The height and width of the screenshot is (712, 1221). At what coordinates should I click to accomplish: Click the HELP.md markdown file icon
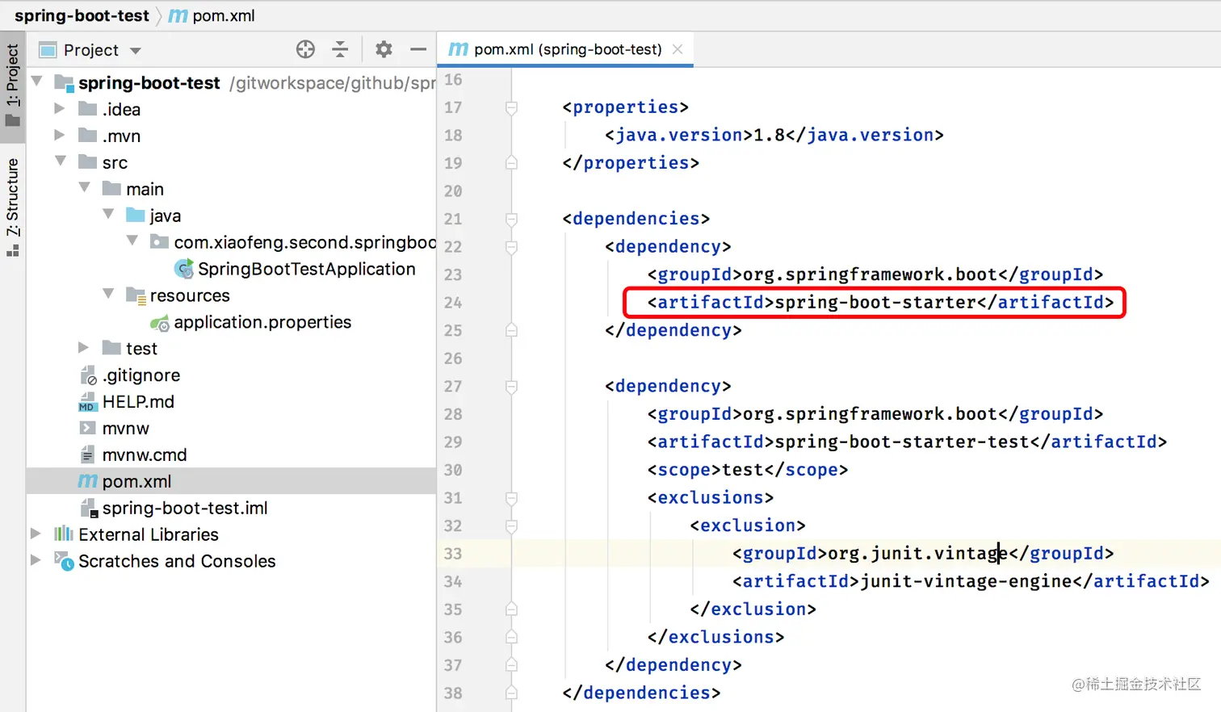click(x=87, y=402)
